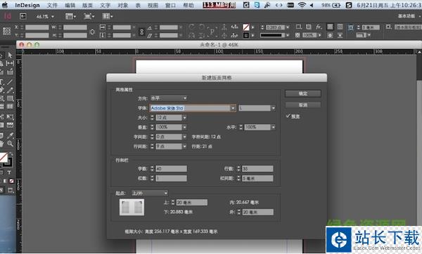Click the Apply None icon in toolbox
Screen dimensions: 422x254
tap(11, 181)
